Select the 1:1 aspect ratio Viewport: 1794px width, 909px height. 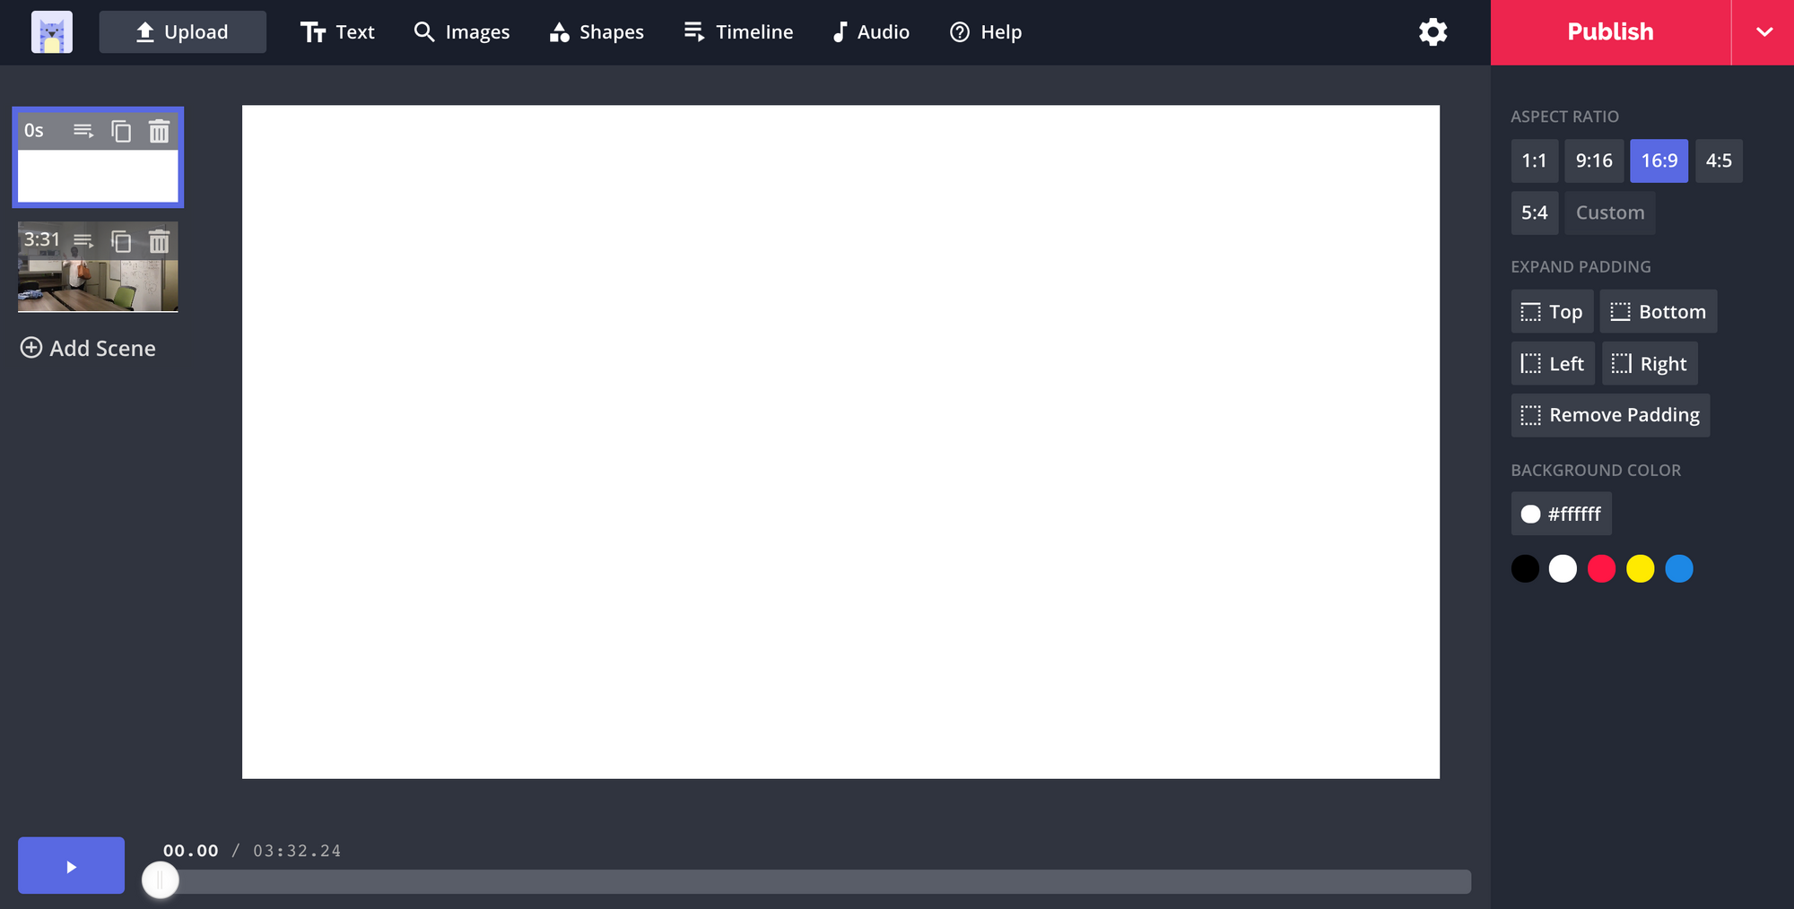coord(1534,160)
